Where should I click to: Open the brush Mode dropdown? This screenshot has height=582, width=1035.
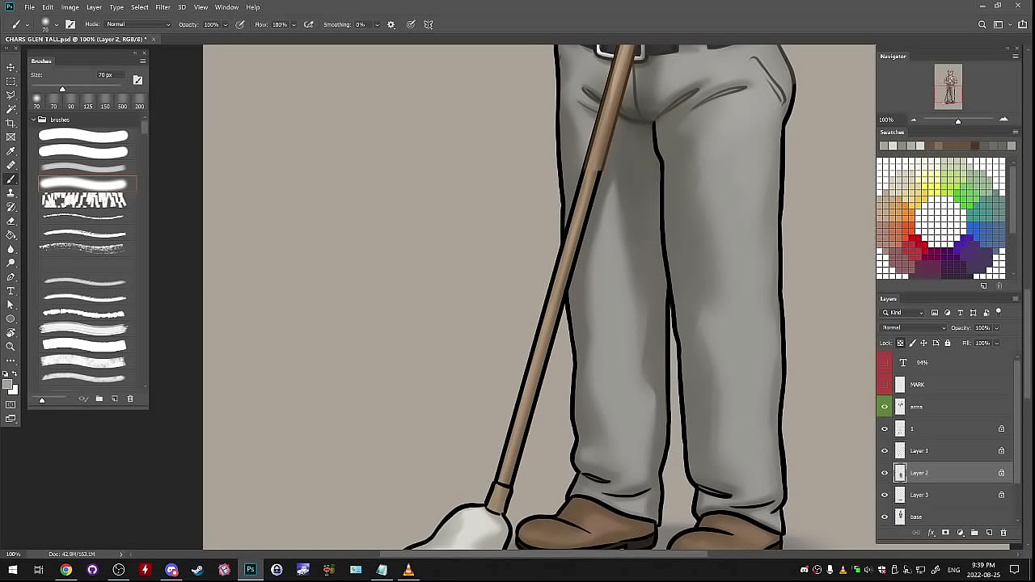tap(137, 24)
